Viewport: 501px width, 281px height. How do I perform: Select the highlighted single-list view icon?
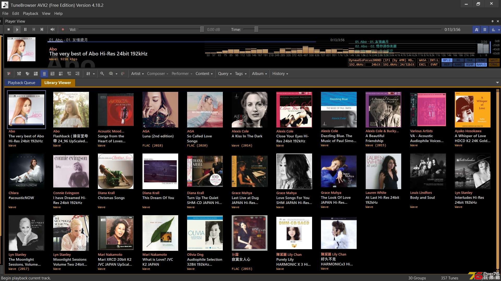[x=44, y=74]
